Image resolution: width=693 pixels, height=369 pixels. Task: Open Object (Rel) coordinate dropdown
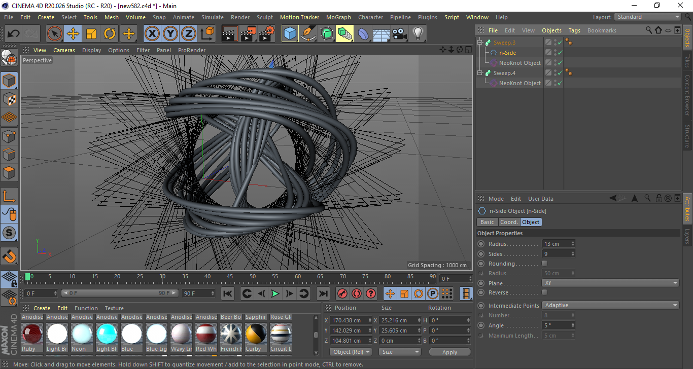click(351, 352)
